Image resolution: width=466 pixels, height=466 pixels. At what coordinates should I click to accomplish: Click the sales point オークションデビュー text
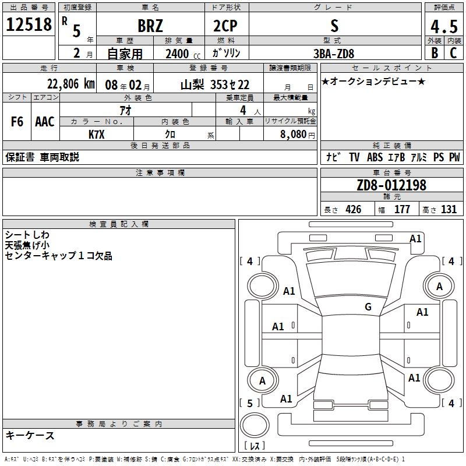click(x=373, y=81)
